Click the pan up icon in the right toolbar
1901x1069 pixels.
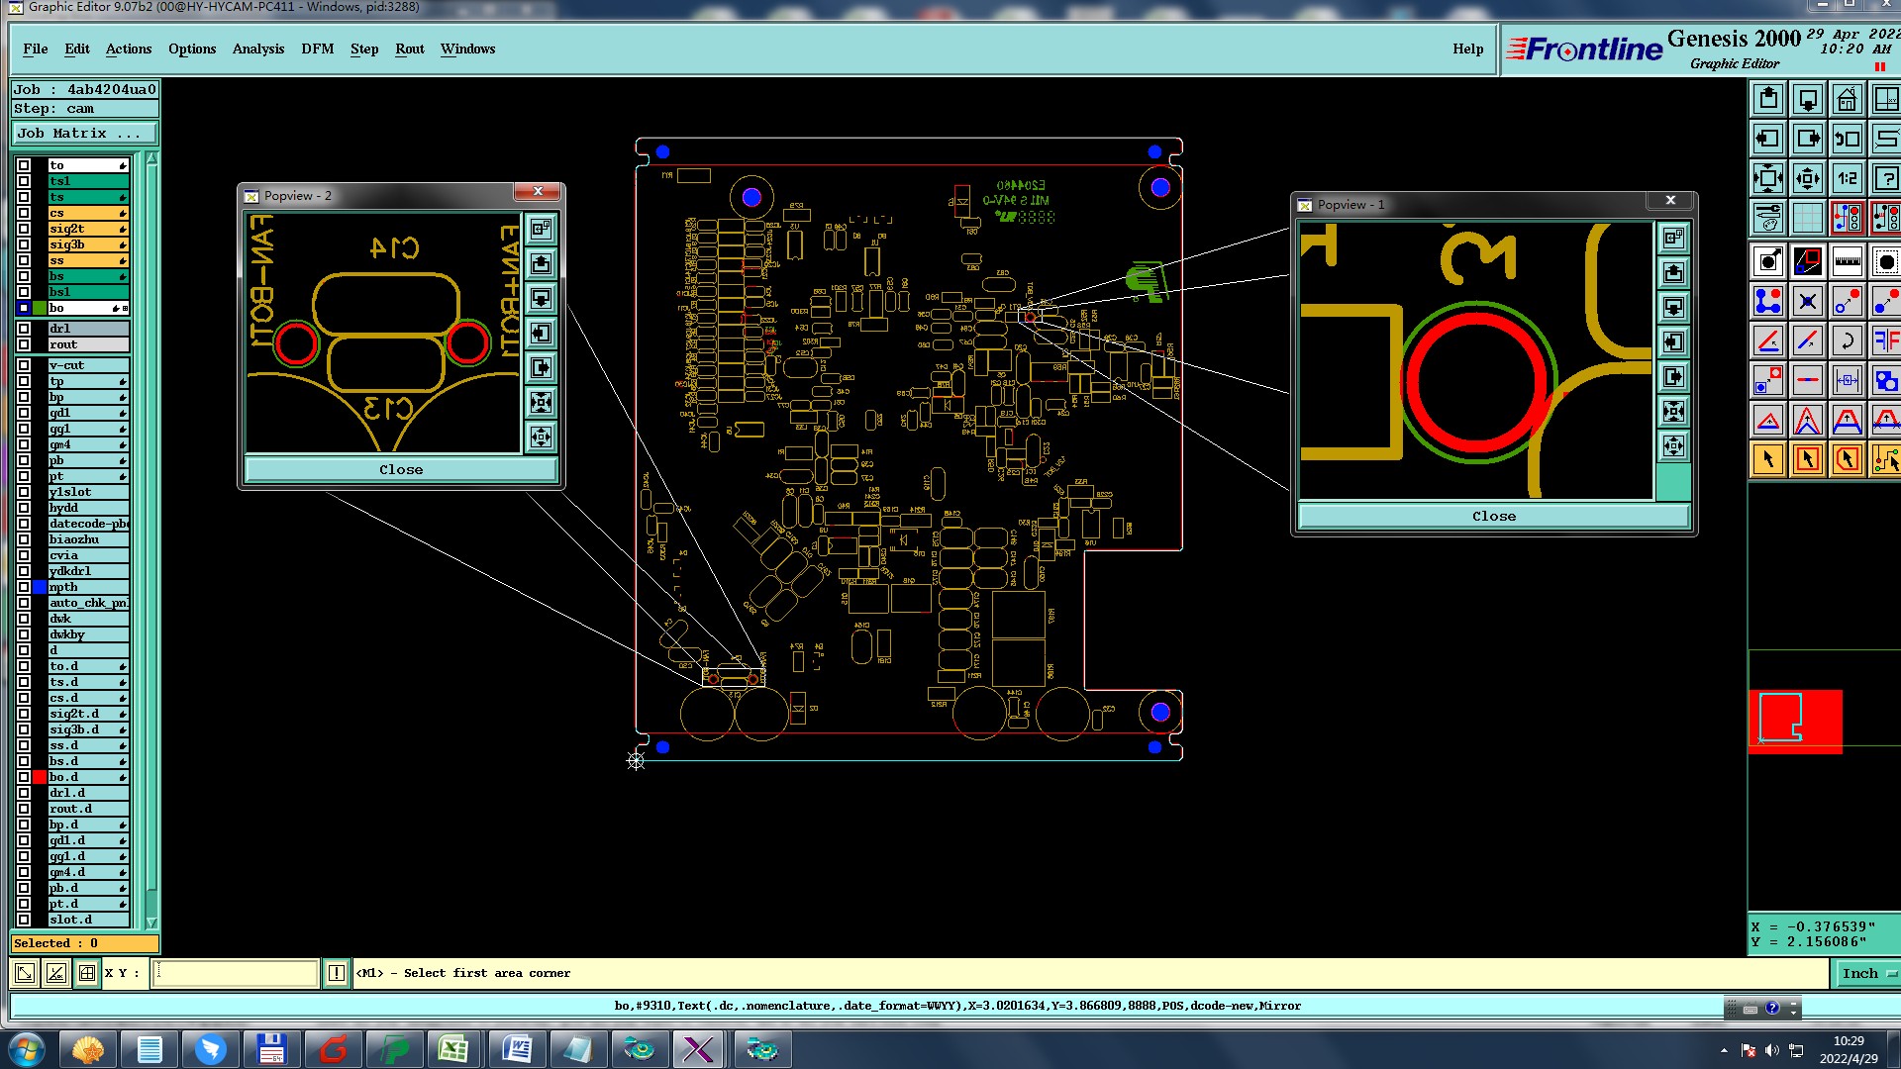1768,99
